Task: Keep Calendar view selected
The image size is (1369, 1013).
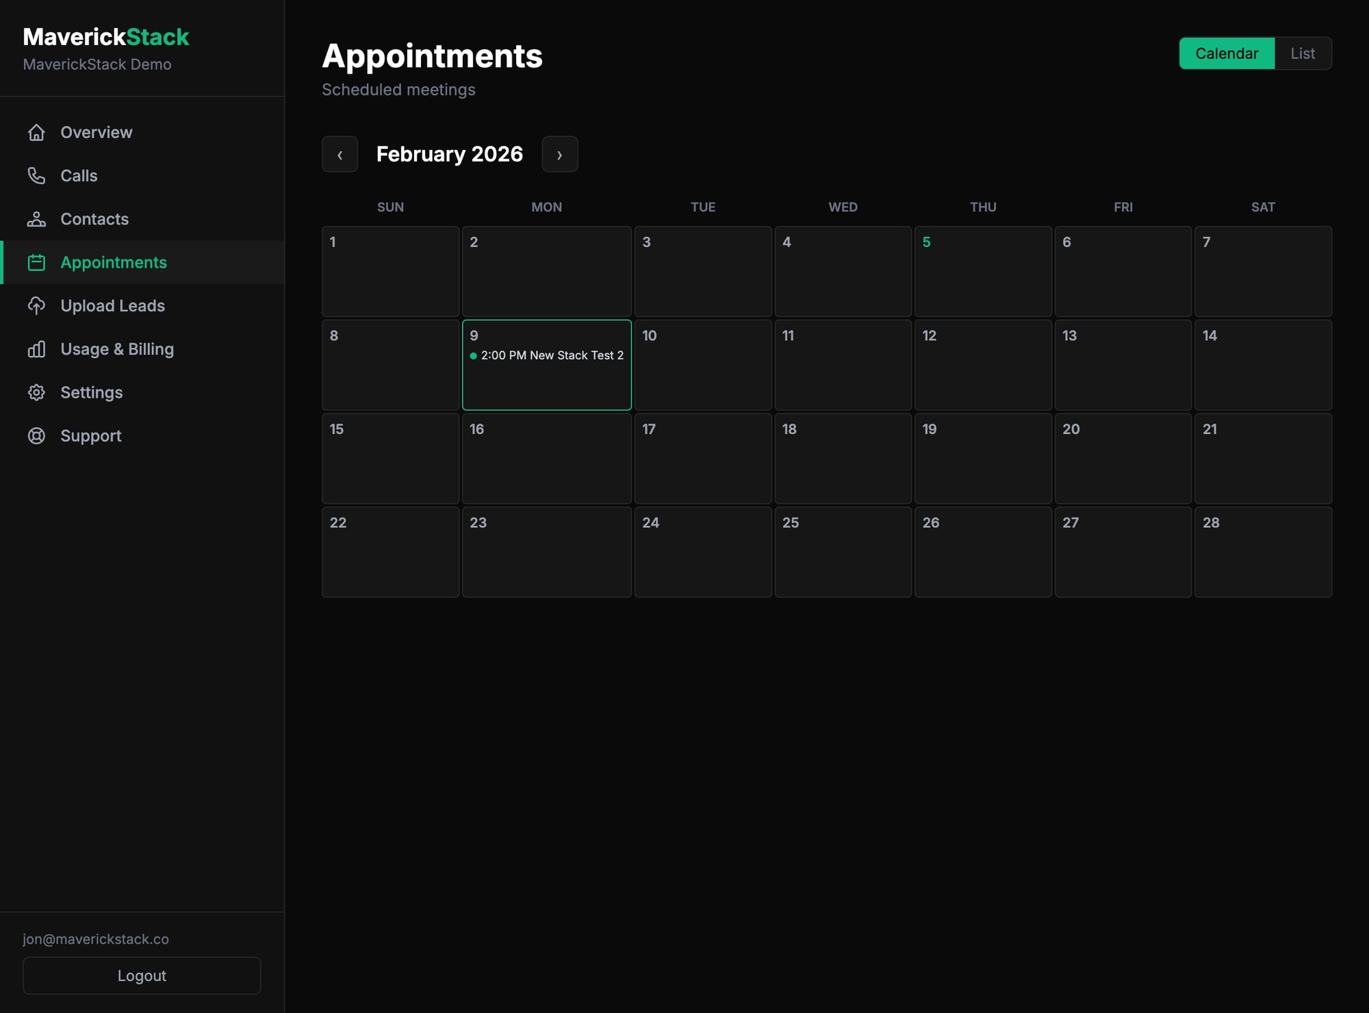Action: pos(1227,53)
